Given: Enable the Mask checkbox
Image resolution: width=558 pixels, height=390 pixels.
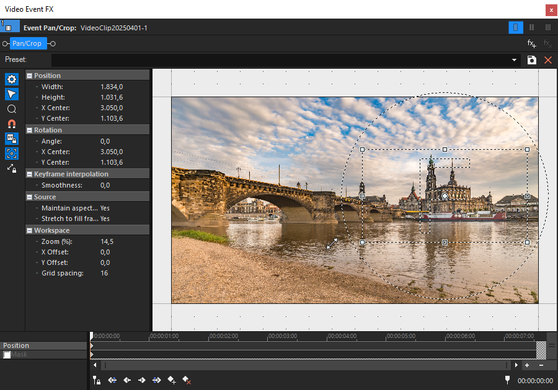Looking at the screenshot, I should 6,355.
